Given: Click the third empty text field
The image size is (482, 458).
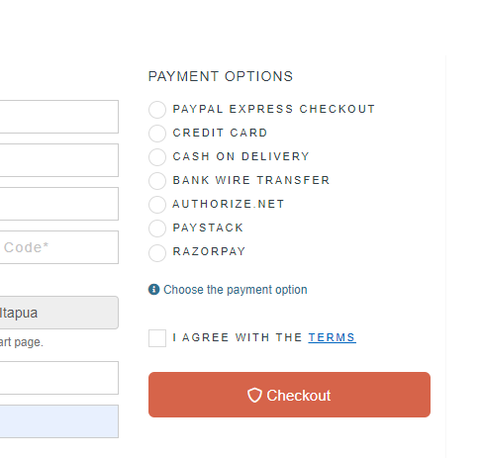Looking at the screenshot, I should (59, 204).
